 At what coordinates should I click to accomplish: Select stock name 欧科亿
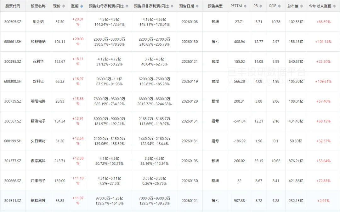tap(38, 81)
